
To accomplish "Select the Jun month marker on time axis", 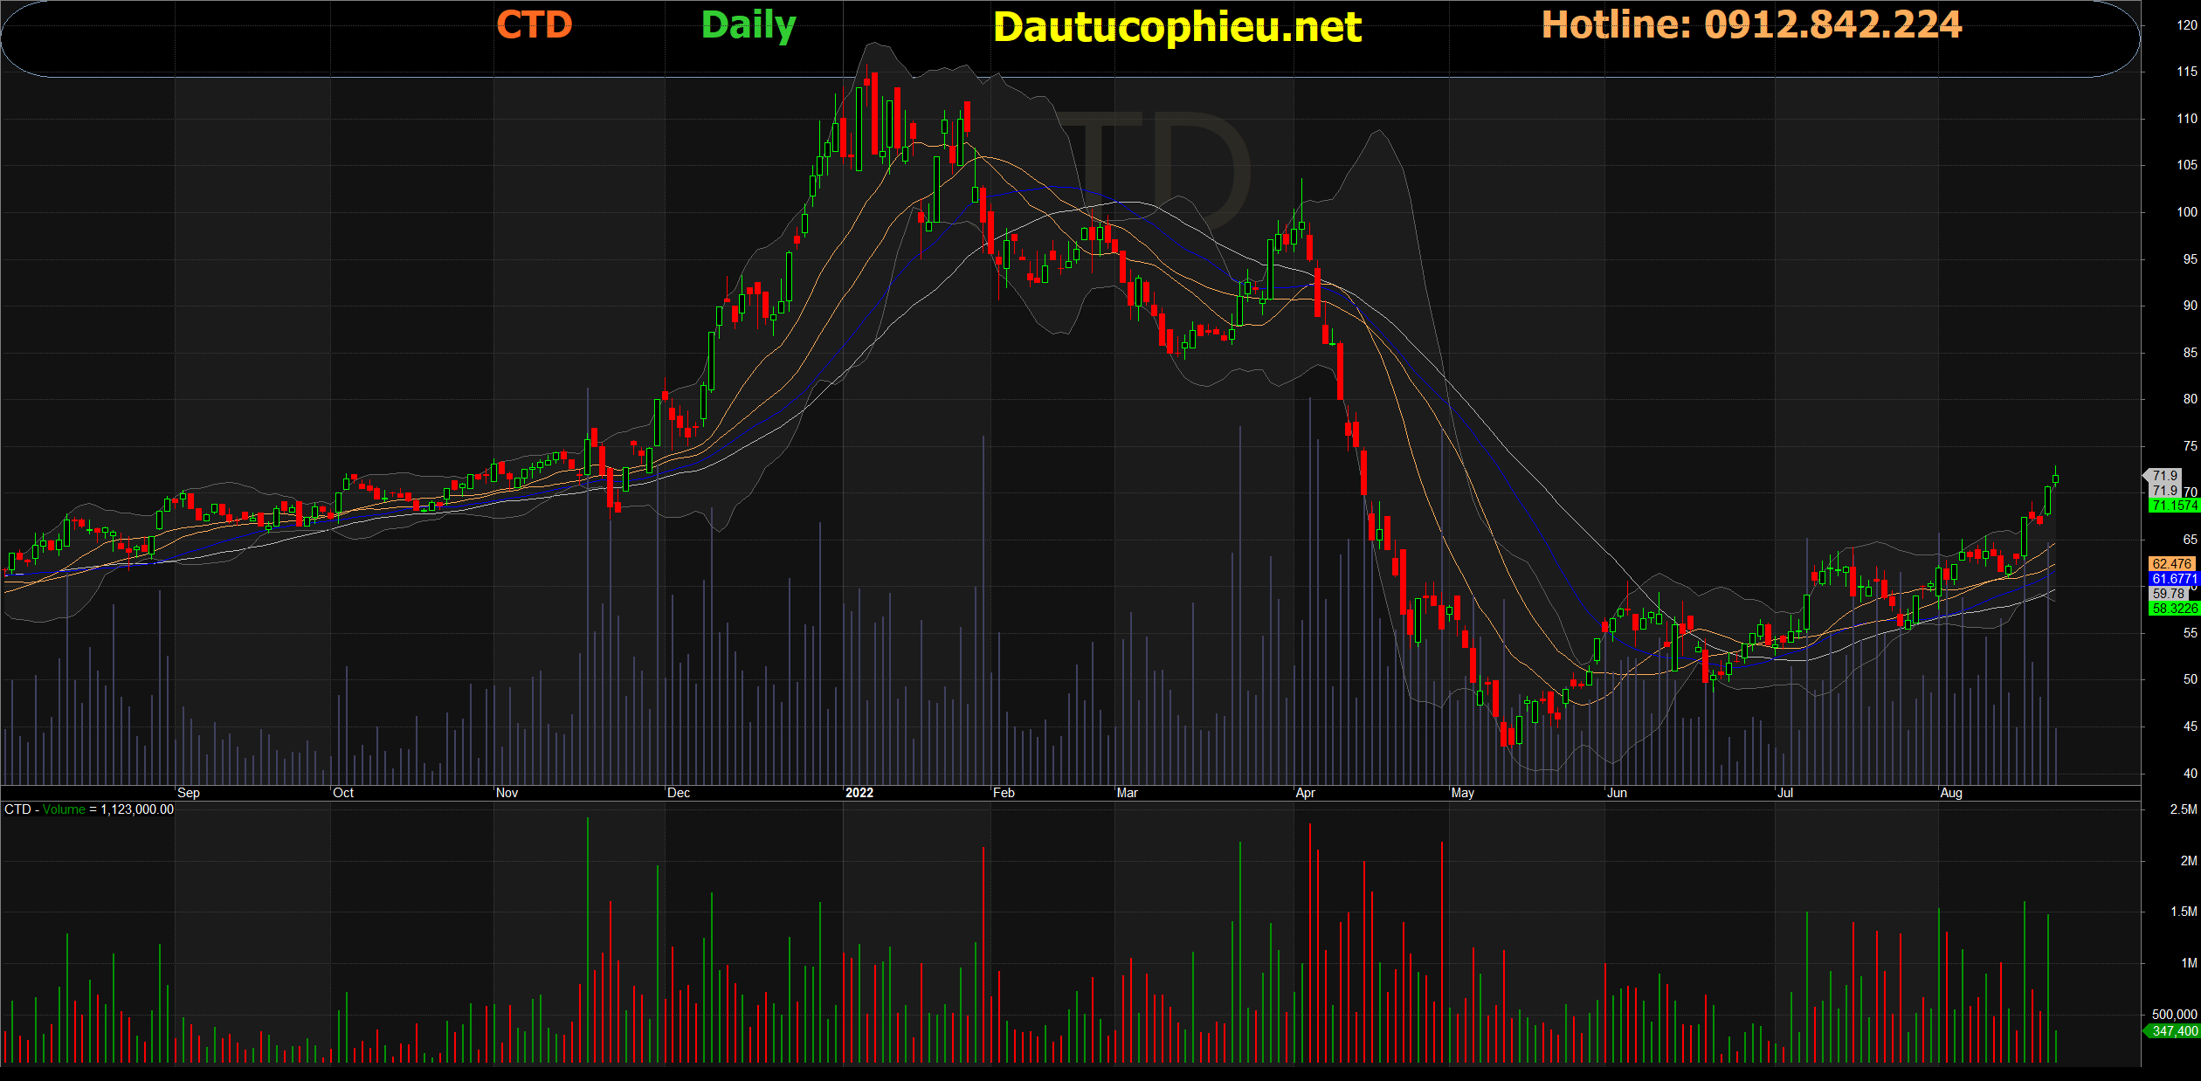I will [x=1617, y=793].
